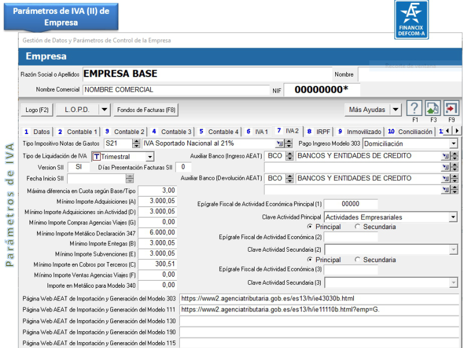Open lookup icon for Tipo Impositivo Notas de Gastos
The height and width of the screenshot is (348, 464).
[x=280, y=144]
